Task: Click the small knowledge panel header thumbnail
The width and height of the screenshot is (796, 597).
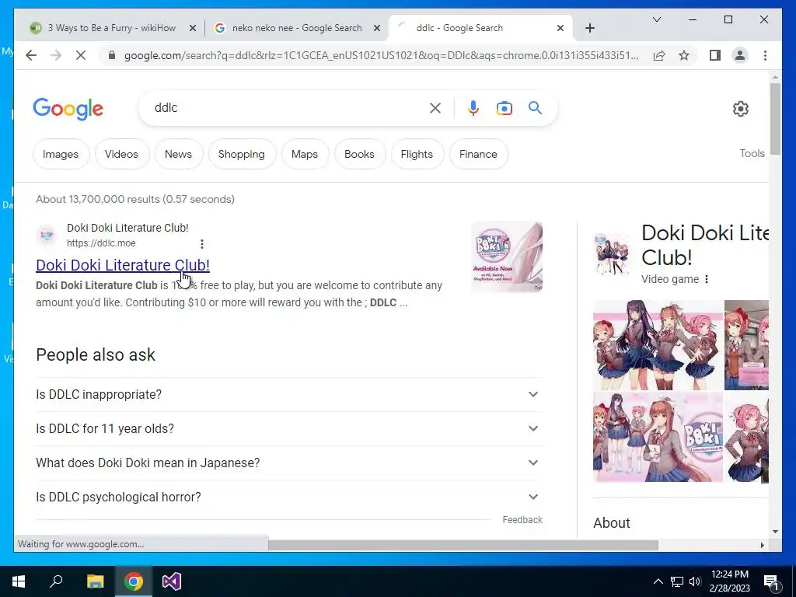Action: (612, 253)
